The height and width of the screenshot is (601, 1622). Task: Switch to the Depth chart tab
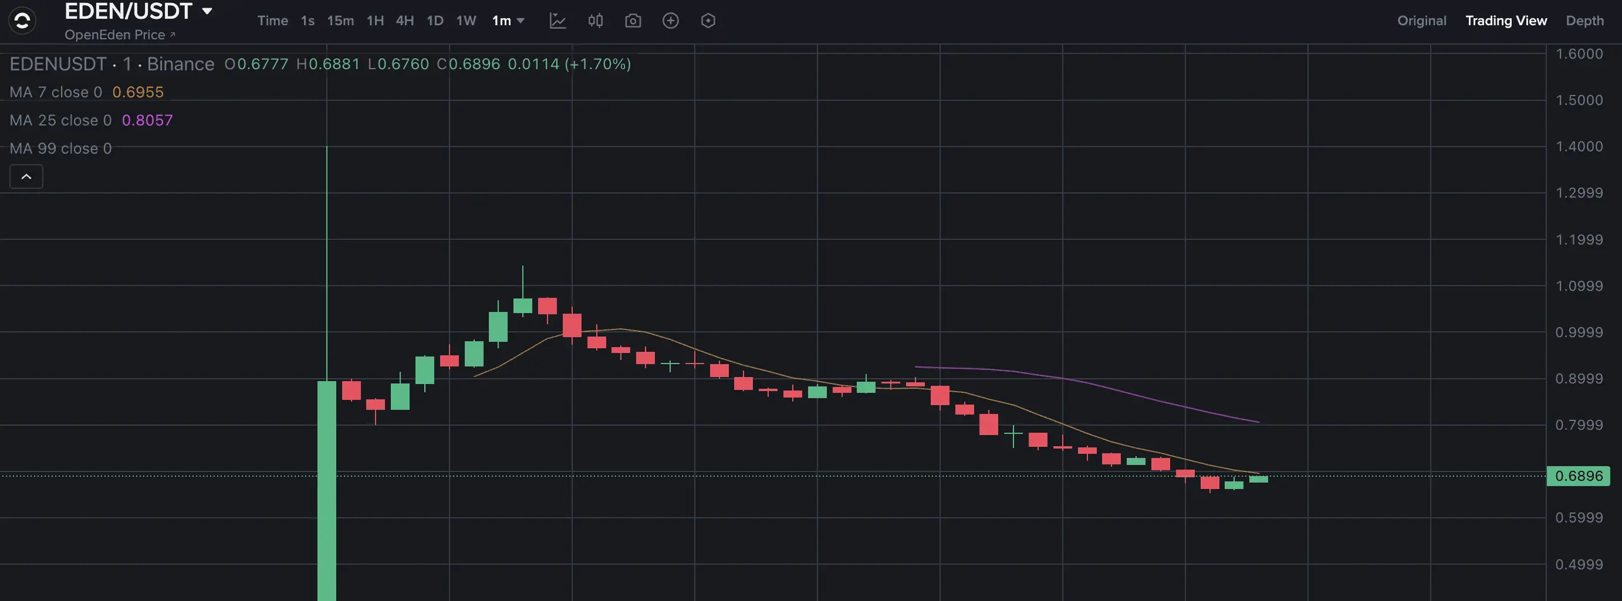click(x=1584, y=21)
